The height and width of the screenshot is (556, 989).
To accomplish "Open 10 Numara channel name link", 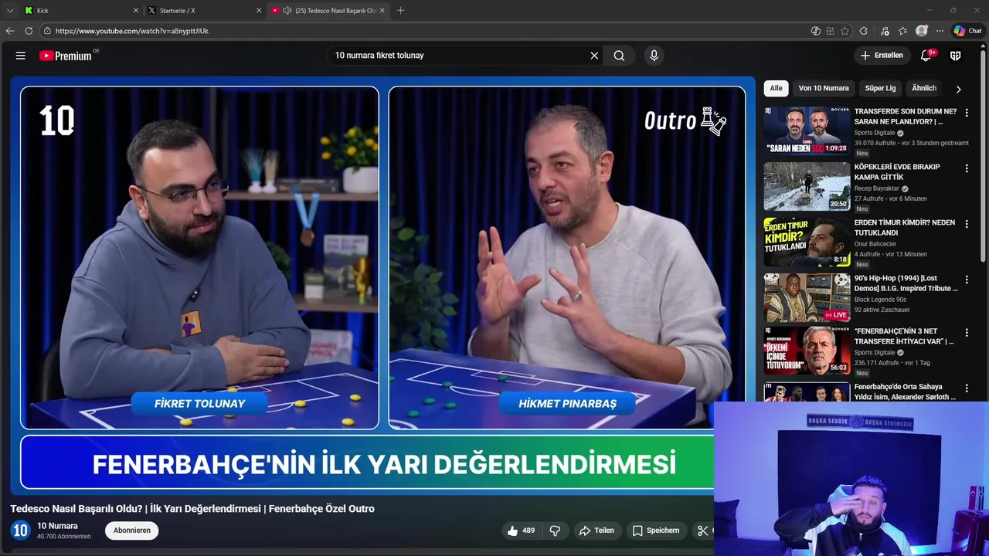I will point(57,526).
